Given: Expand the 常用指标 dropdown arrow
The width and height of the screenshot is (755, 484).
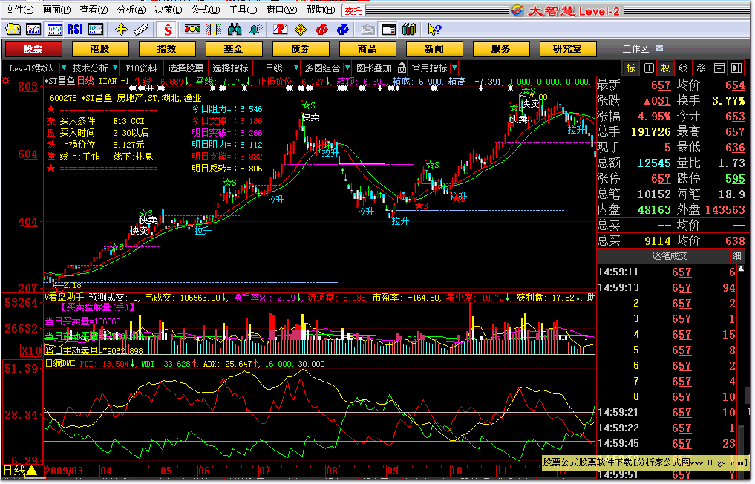Looking at the screenshot, I should [x=454, y=68].
